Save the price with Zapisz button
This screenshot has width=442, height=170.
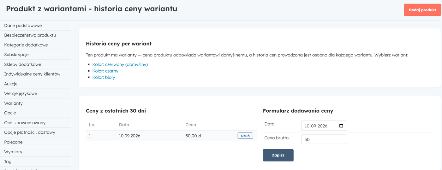click(278, 155)
